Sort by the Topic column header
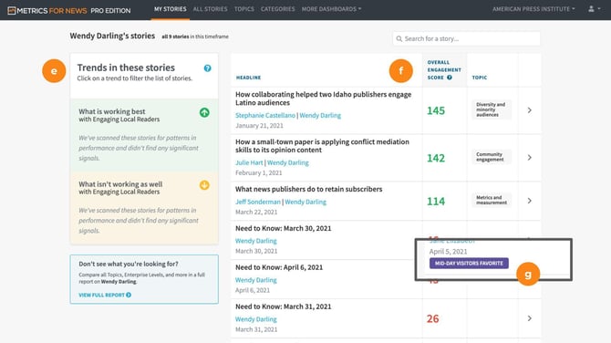The image size is (611, 343). (x=480, y=78)
